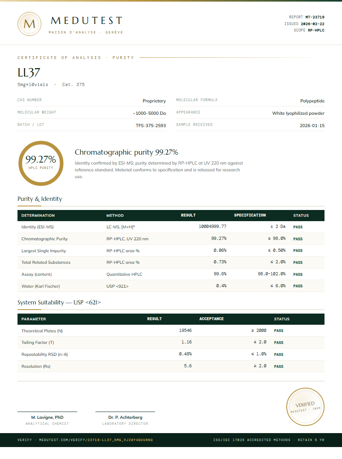Click the Largest Single Impurity row label
The image size is (342, 459).
[x=43, y=251]
